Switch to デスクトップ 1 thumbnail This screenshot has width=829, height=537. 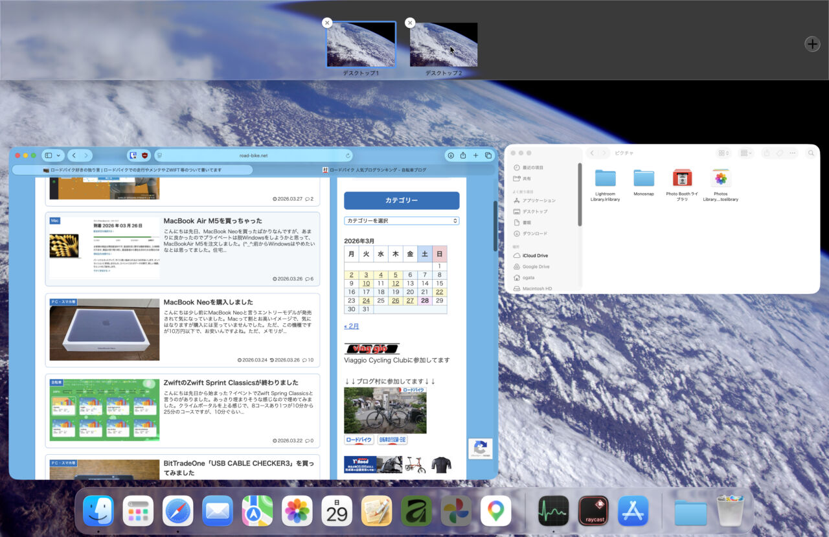[361, 45]
